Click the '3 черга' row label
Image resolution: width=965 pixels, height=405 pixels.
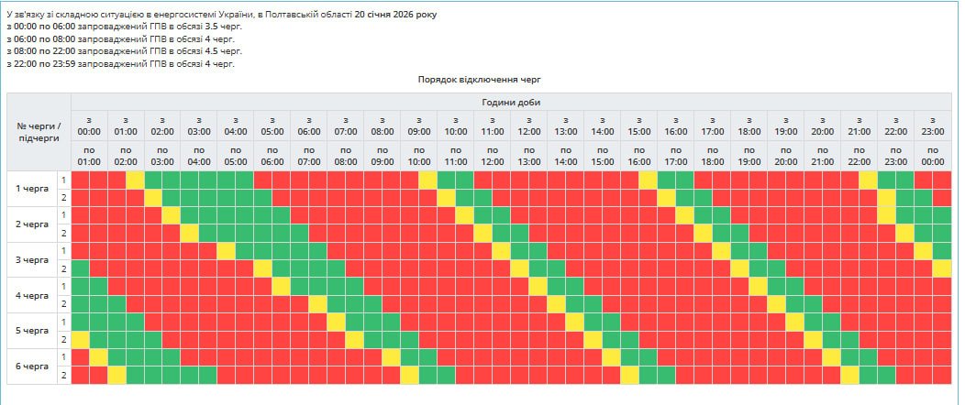[x=31, y=260]
